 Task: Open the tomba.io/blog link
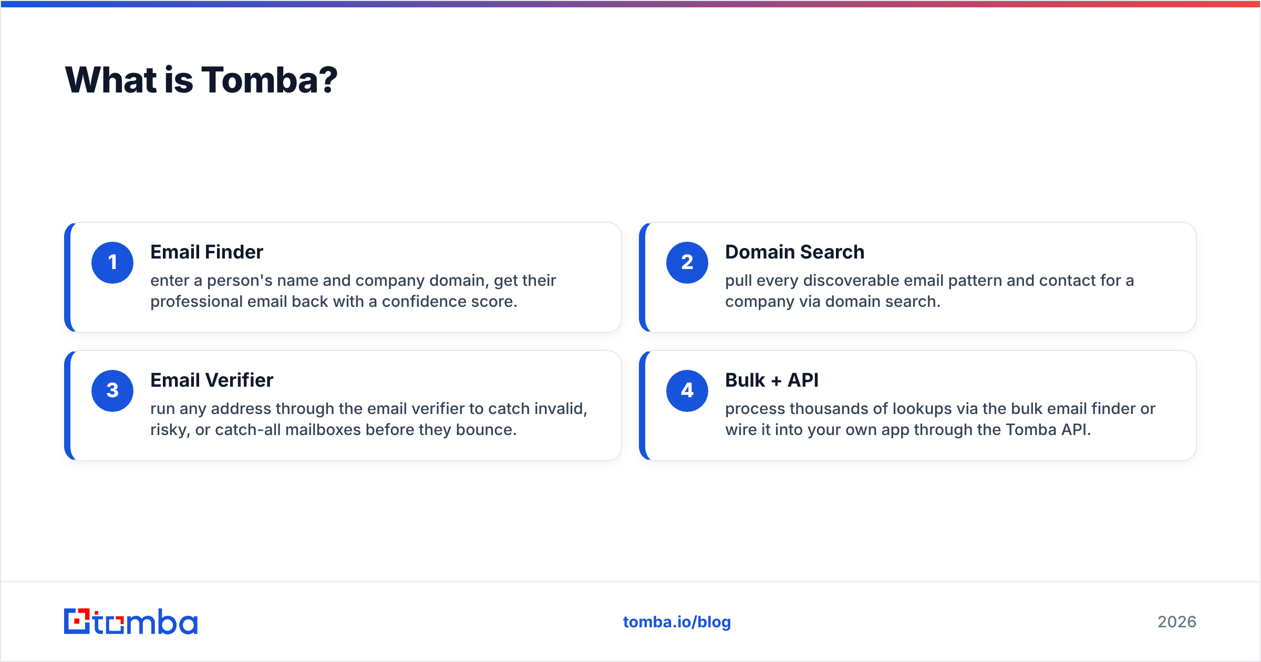[677, 622]
